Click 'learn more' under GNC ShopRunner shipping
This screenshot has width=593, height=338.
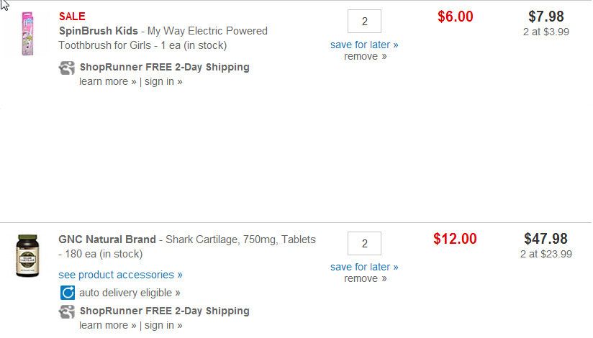point(107,325)
